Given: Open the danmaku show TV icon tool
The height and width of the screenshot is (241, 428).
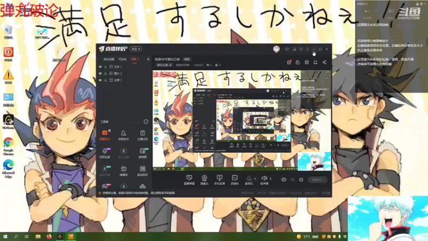Looking at the screenshot, I should click(124, 171).
